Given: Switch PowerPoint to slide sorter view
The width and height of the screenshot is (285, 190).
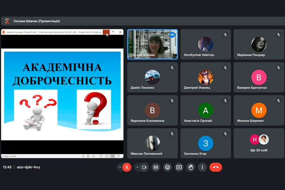Looking at the screenshot, I should (x=107, y=156).
